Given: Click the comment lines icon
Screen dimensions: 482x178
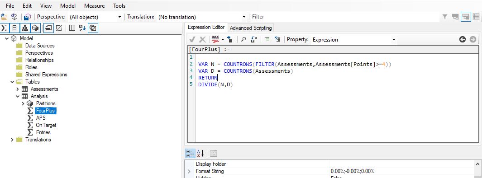Looking at the screenshot, I should (x=267, y=39).
